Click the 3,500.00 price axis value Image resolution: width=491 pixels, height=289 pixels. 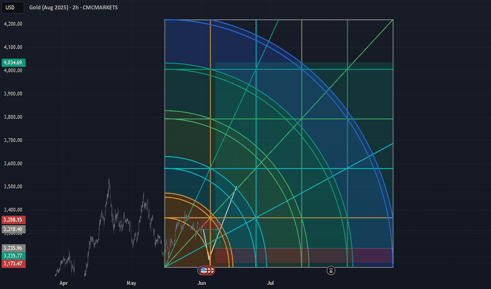(13, 187)
